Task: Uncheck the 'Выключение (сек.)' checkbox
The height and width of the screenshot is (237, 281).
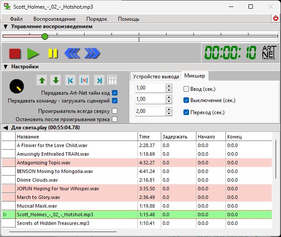Action: 186,100
